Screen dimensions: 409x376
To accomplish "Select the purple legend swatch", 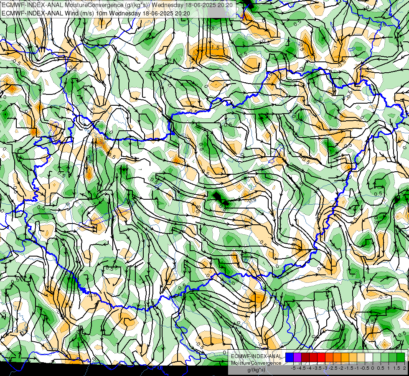I will pyautogui.click(x=297, y=358).
